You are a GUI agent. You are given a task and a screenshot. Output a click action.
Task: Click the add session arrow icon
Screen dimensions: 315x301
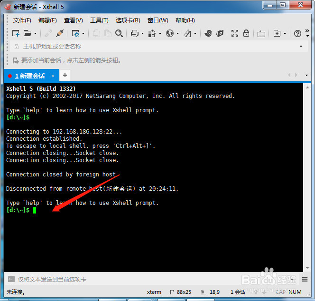[x=16, y=60]
